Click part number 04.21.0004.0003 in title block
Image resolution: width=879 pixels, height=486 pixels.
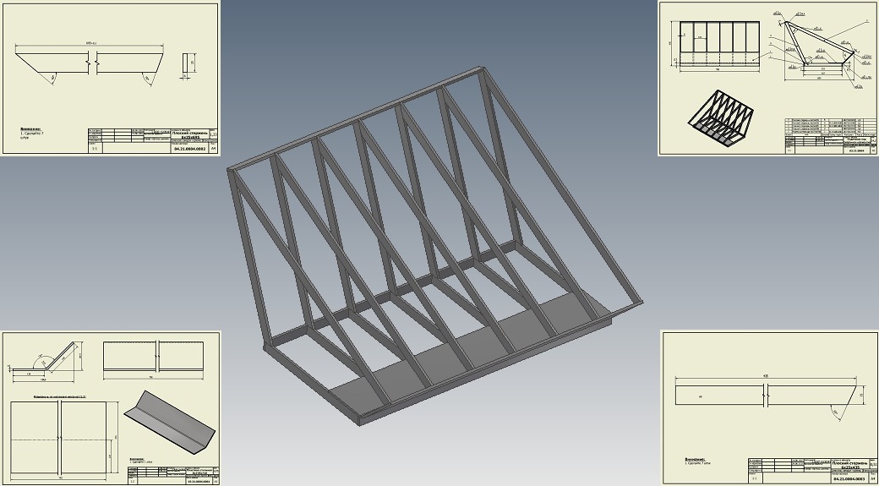point(849,478)
